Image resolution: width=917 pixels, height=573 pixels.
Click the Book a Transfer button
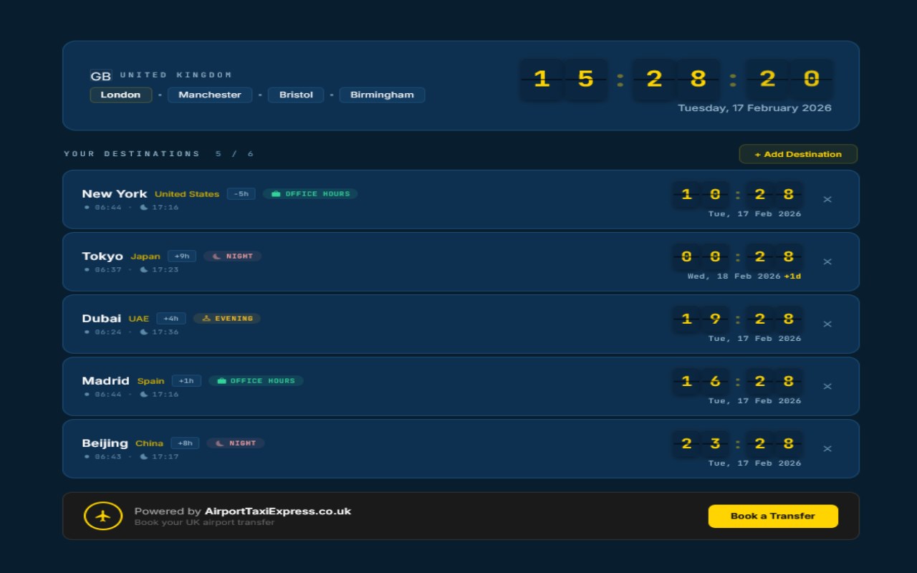coord(773,516)
